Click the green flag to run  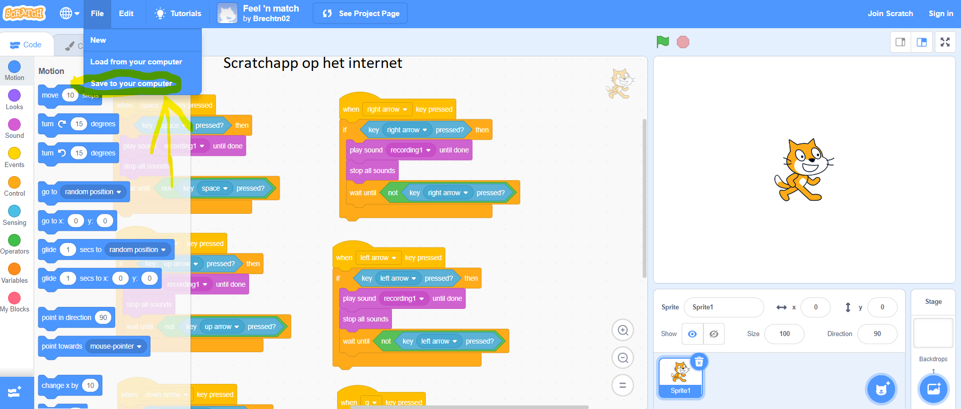pyautogui.click(x=663, y=42)
